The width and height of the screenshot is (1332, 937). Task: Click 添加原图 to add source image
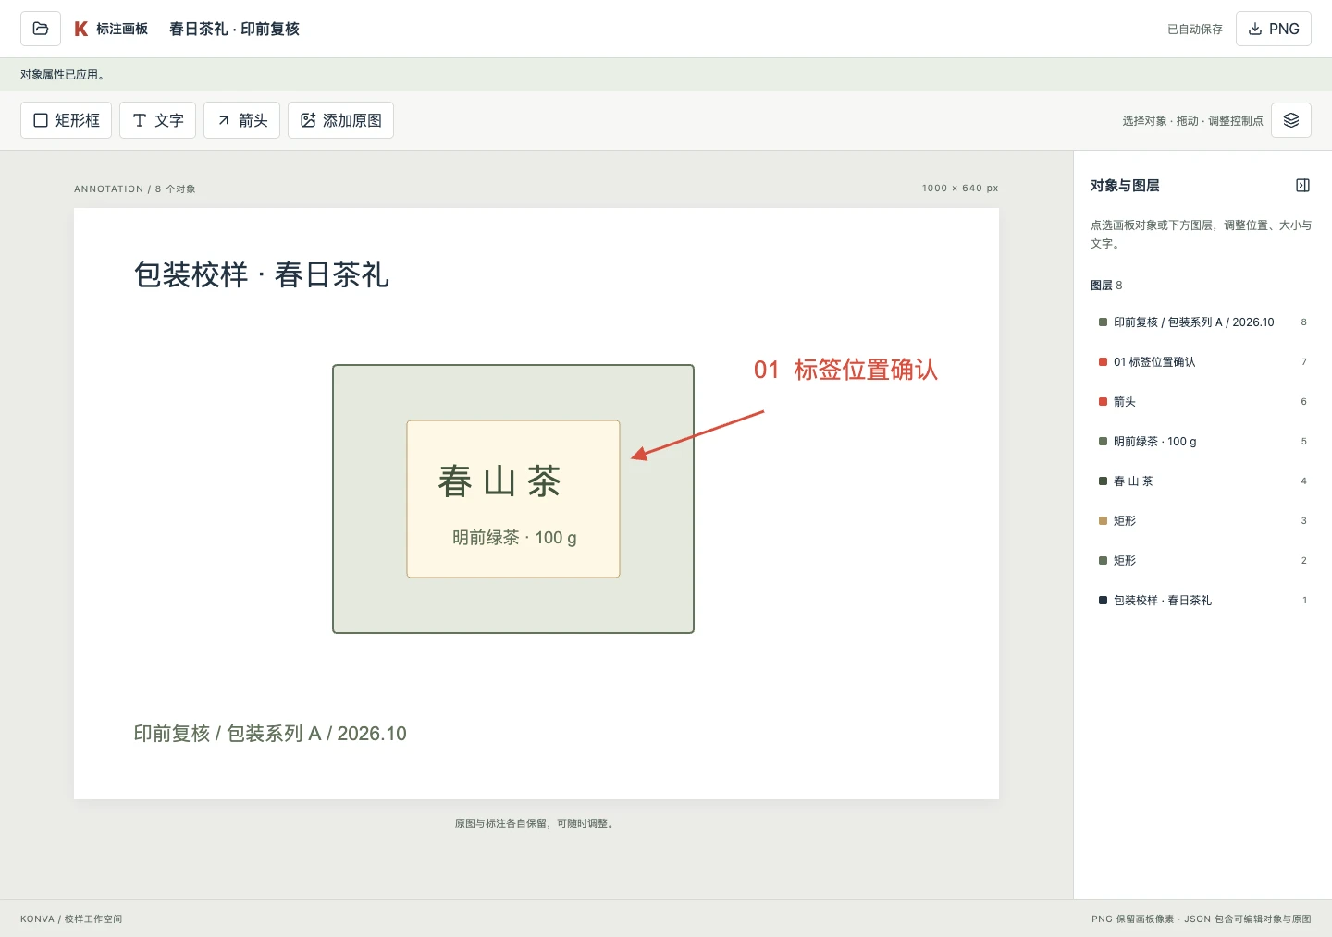click(341, 120)
